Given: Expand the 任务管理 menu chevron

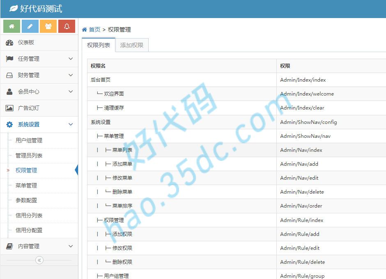Looking at the screenshot, I should [x=71, y=59].
